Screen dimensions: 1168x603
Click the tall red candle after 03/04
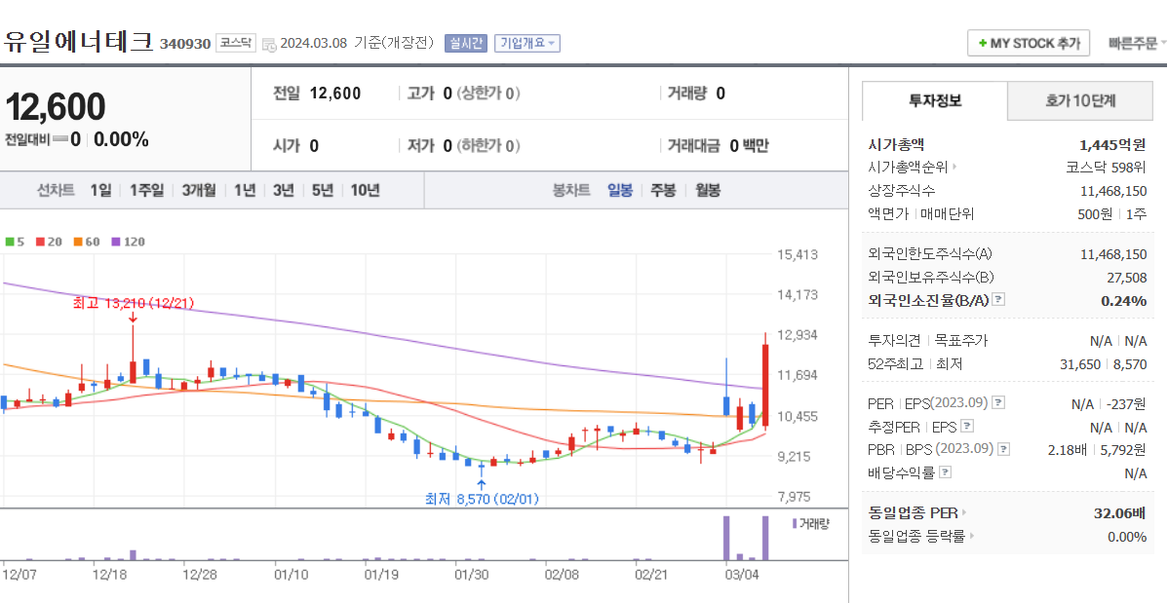coord(765,384)
